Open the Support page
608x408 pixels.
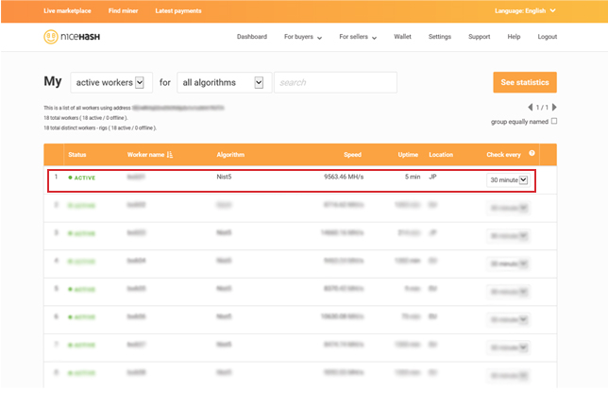click(480, 37)
